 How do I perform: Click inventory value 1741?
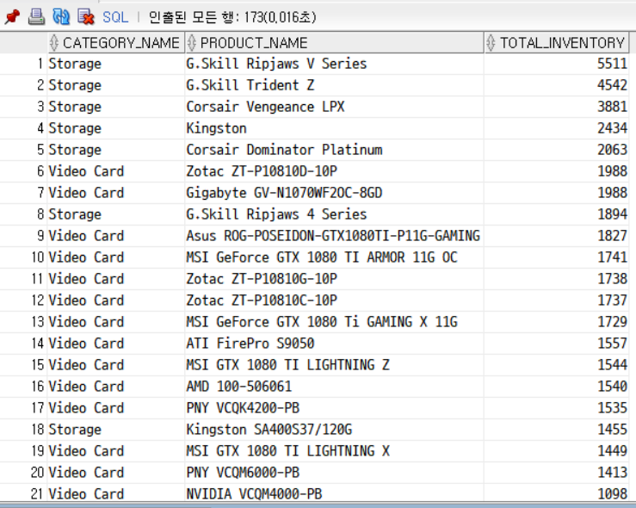click(x=612, y=257)
